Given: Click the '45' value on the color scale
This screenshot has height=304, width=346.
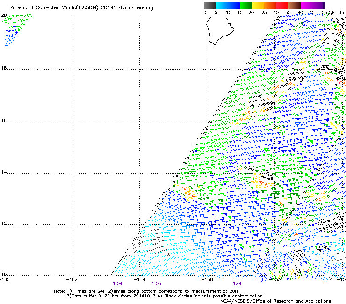Looking at the screenshot, I should pos(312,13).
